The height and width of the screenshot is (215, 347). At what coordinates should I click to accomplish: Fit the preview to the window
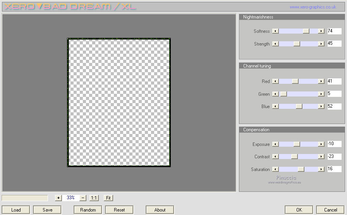click(108, 198)
